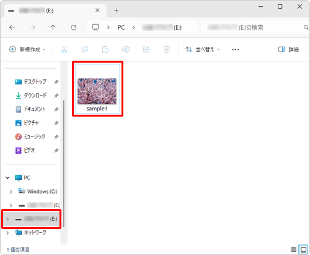Screen dimensions: 310x255
Task: Click the navigation pane scrollbar
Action: pyautogui.click(x=64, y=163)
